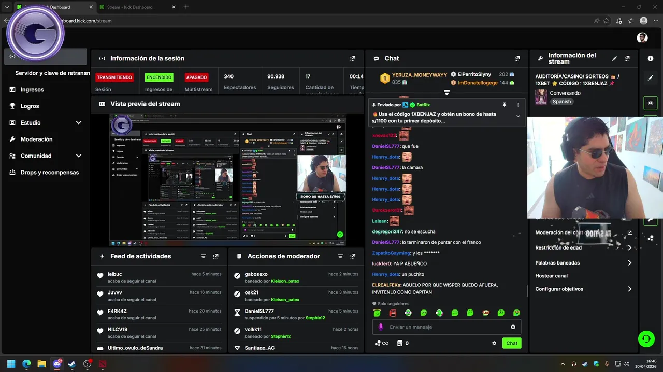Select lelbuc follow entry in feed
This screenshot has height=372, width=663.
(159, 277)
